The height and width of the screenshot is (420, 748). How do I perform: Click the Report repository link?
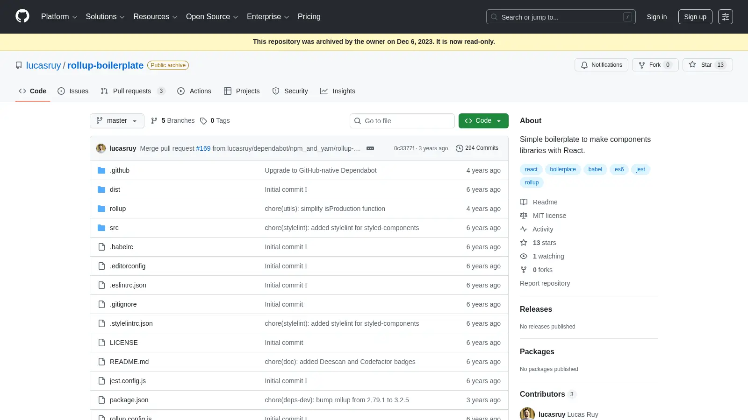[x=545, y=283]
